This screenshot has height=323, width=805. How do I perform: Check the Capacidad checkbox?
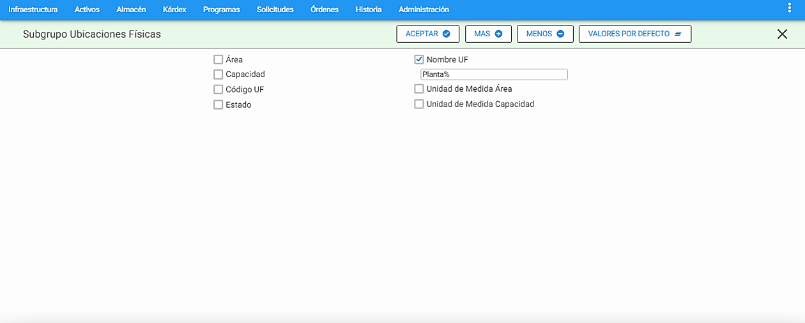(218, 75)
